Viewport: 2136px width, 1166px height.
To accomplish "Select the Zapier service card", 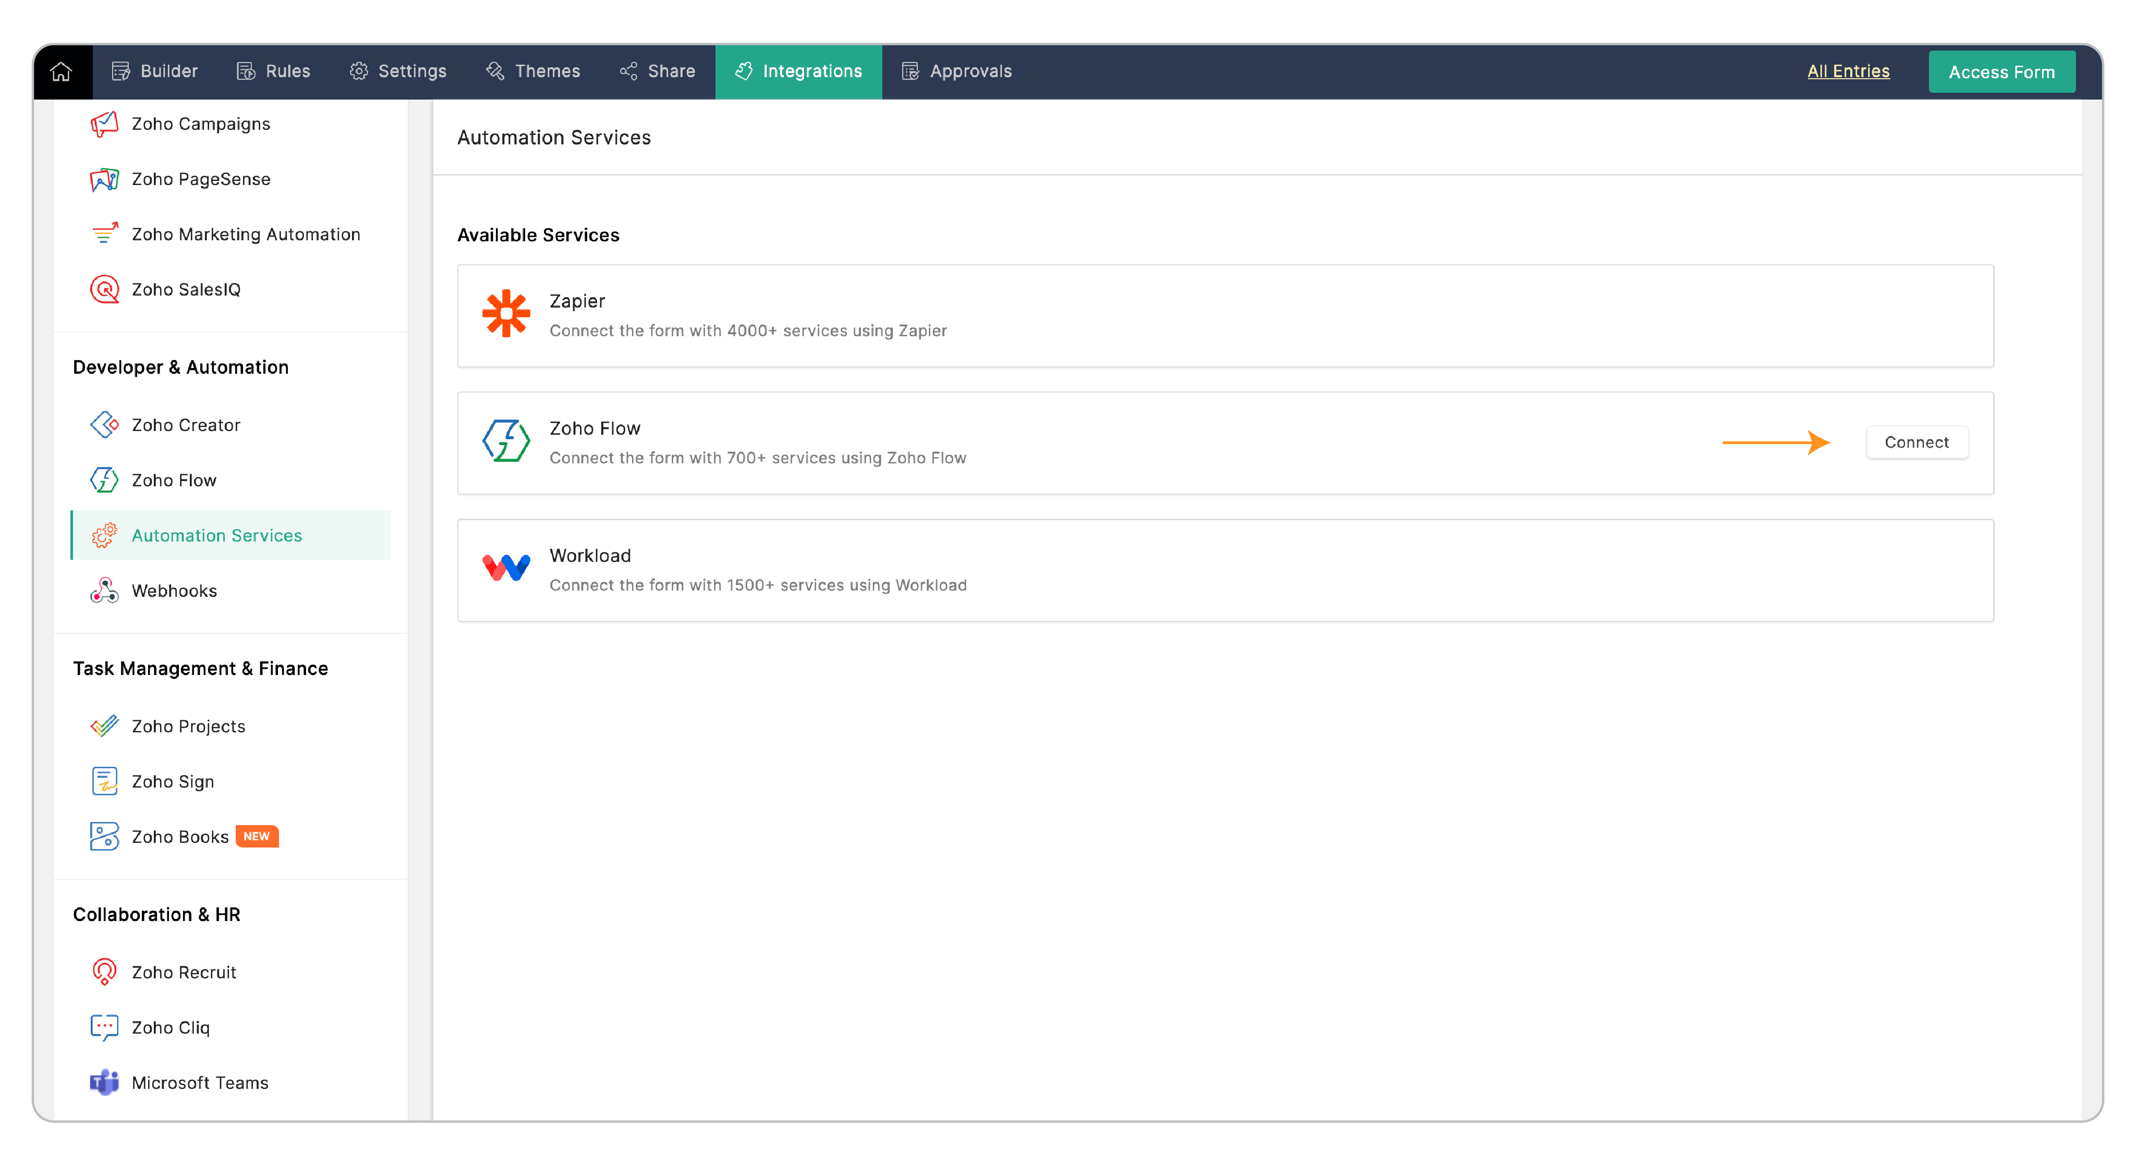I will pos(1225,316).
